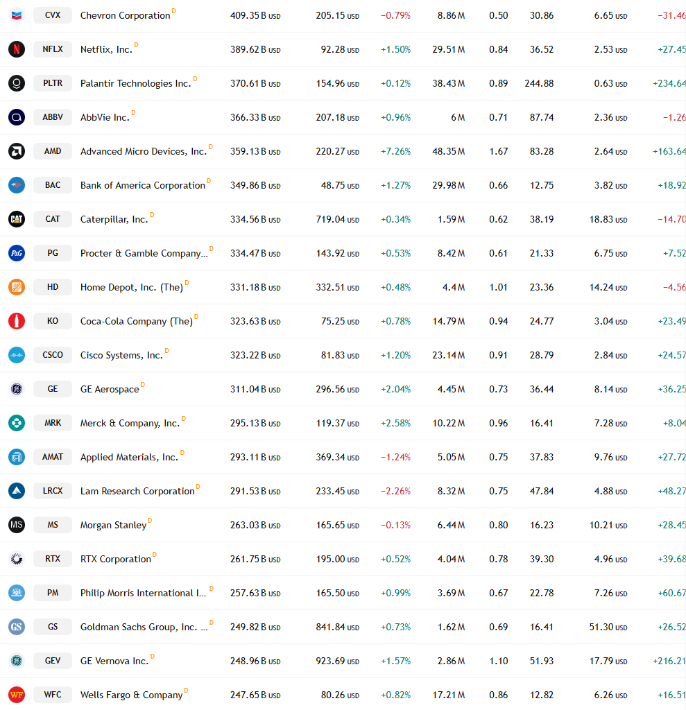Click Caterpillar's EPS 18.83 USD
This screenshot has height=710, width=686.
608,219
